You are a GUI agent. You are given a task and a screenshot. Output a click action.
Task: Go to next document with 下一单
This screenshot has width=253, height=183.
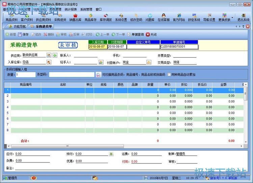118,34
